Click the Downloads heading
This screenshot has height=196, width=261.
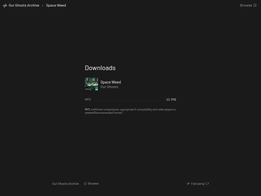(100, 68)
